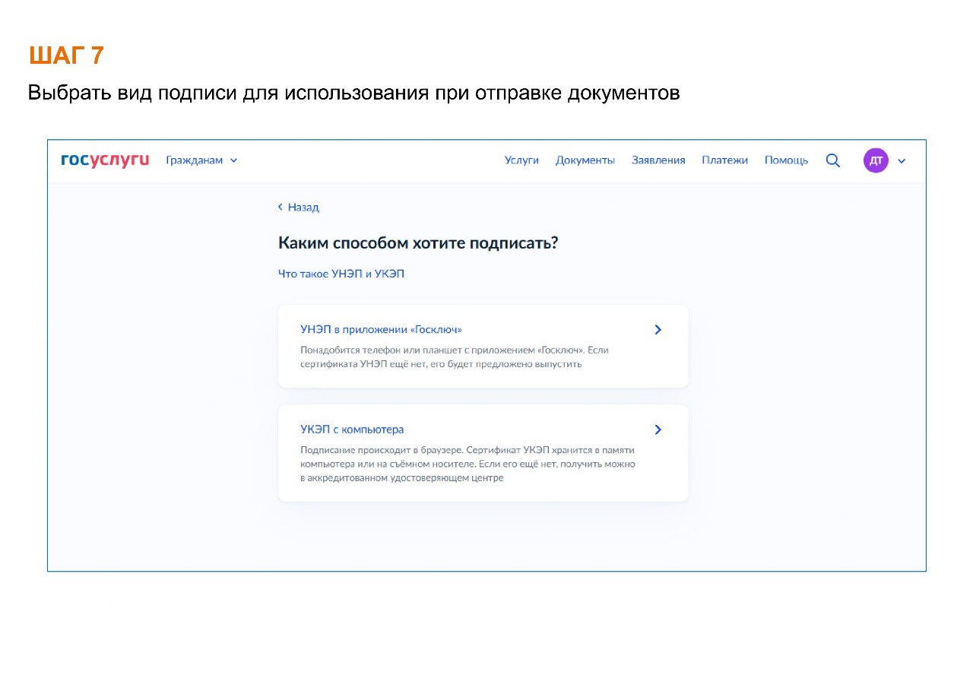Open the Услуги menu item
Screen dimensions: 973x688
point(521,160)
